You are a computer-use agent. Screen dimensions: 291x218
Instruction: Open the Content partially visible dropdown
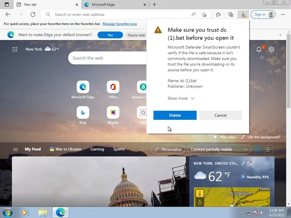point(219,149)
